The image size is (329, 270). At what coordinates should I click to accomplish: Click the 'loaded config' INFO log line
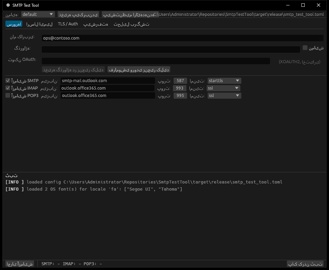[144, 182]
